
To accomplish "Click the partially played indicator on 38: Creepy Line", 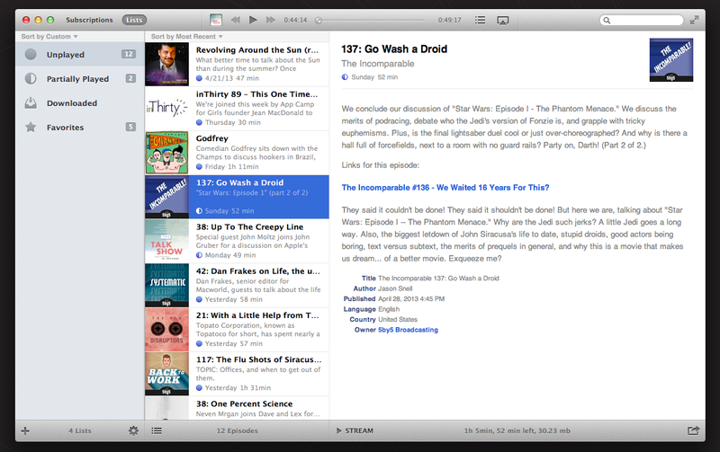I will (x=199, y=255).
